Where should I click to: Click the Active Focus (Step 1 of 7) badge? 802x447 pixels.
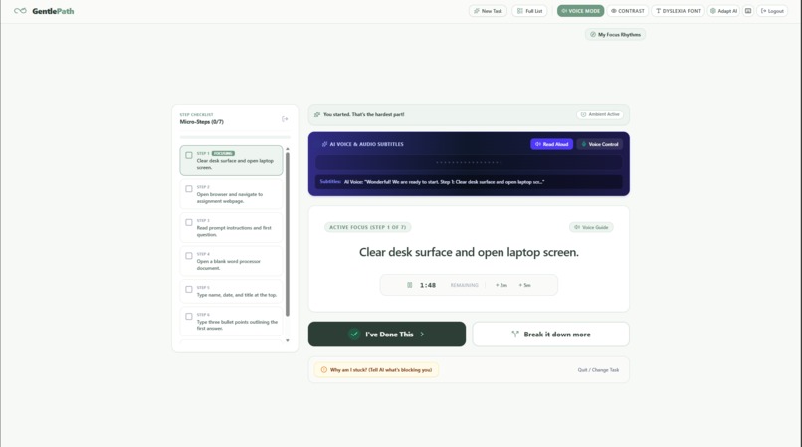[x=368, y=227]
